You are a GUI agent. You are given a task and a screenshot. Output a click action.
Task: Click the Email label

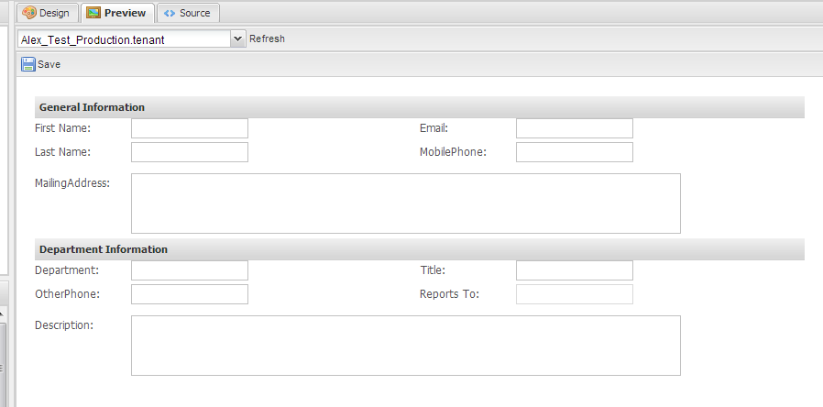[x=433, y=127]
